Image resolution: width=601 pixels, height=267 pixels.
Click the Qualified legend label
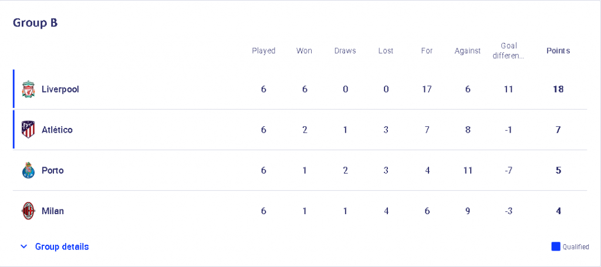[576, 247]
